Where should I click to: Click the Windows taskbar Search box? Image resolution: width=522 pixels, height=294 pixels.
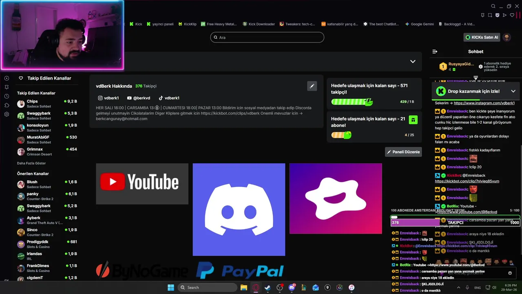(x=207, y=287)
